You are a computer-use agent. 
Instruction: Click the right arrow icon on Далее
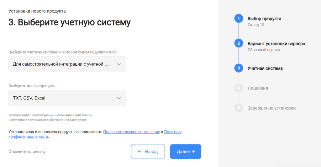click(193, 152)
